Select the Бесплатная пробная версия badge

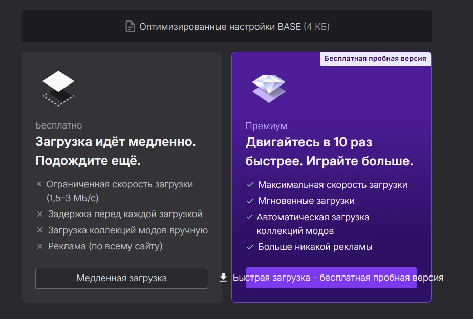tap(375, 59)
